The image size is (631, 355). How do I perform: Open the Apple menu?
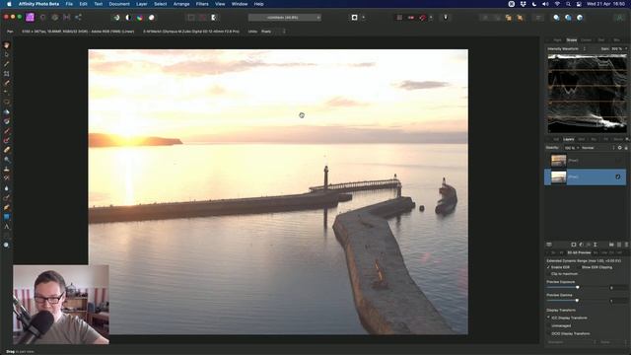9,4
